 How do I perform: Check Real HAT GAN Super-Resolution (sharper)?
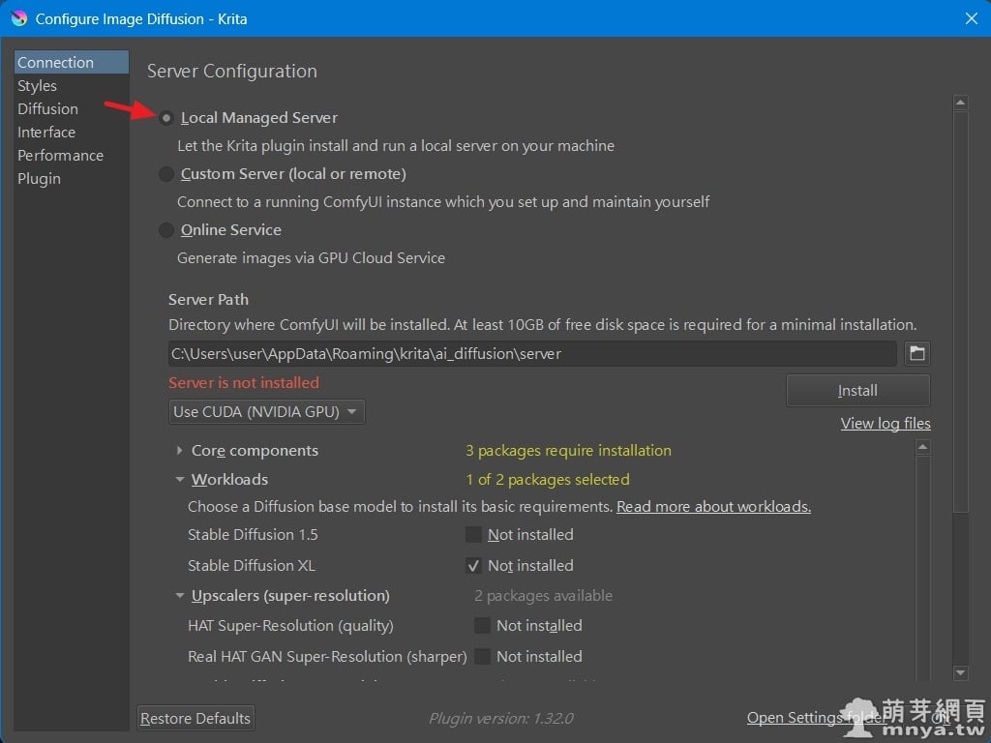coord(482,657)
